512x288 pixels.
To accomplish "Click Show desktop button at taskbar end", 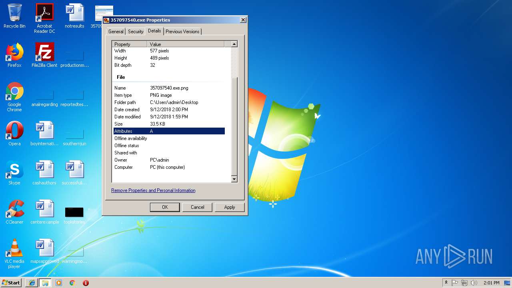I will 508,283.
